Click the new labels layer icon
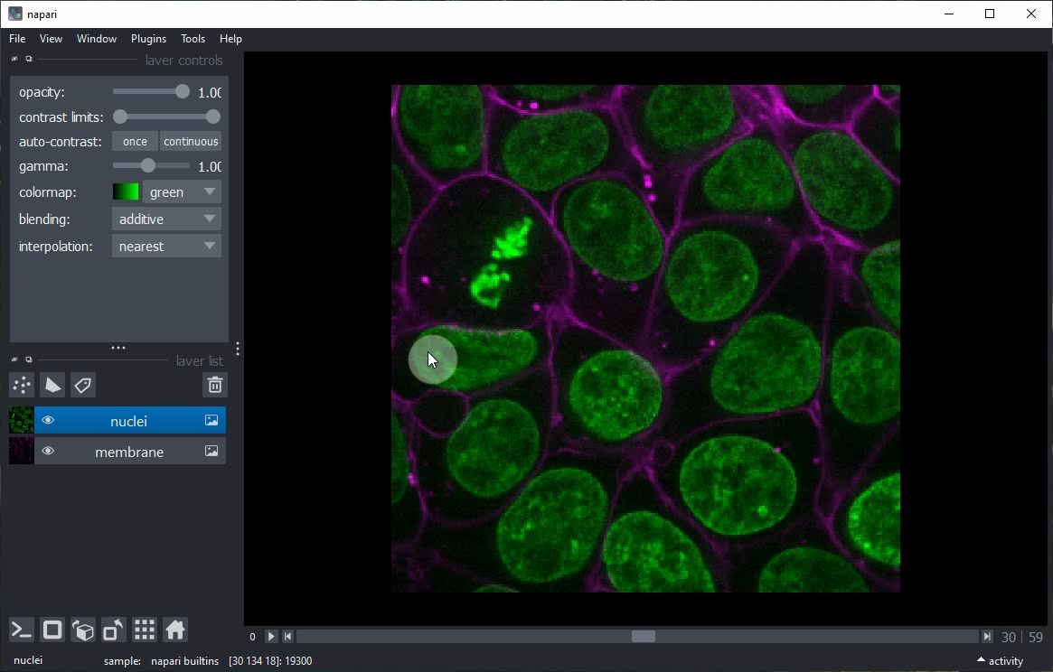1053x672 pixels. click(83, 386)
